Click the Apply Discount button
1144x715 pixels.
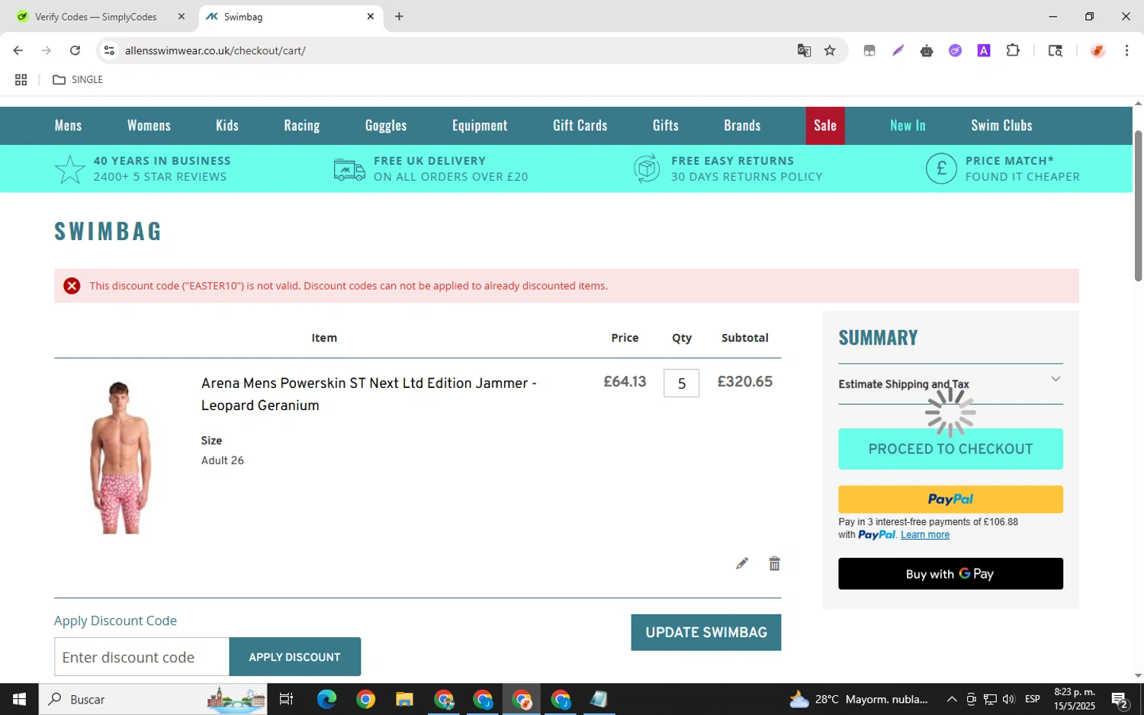(x=294, y=657)
